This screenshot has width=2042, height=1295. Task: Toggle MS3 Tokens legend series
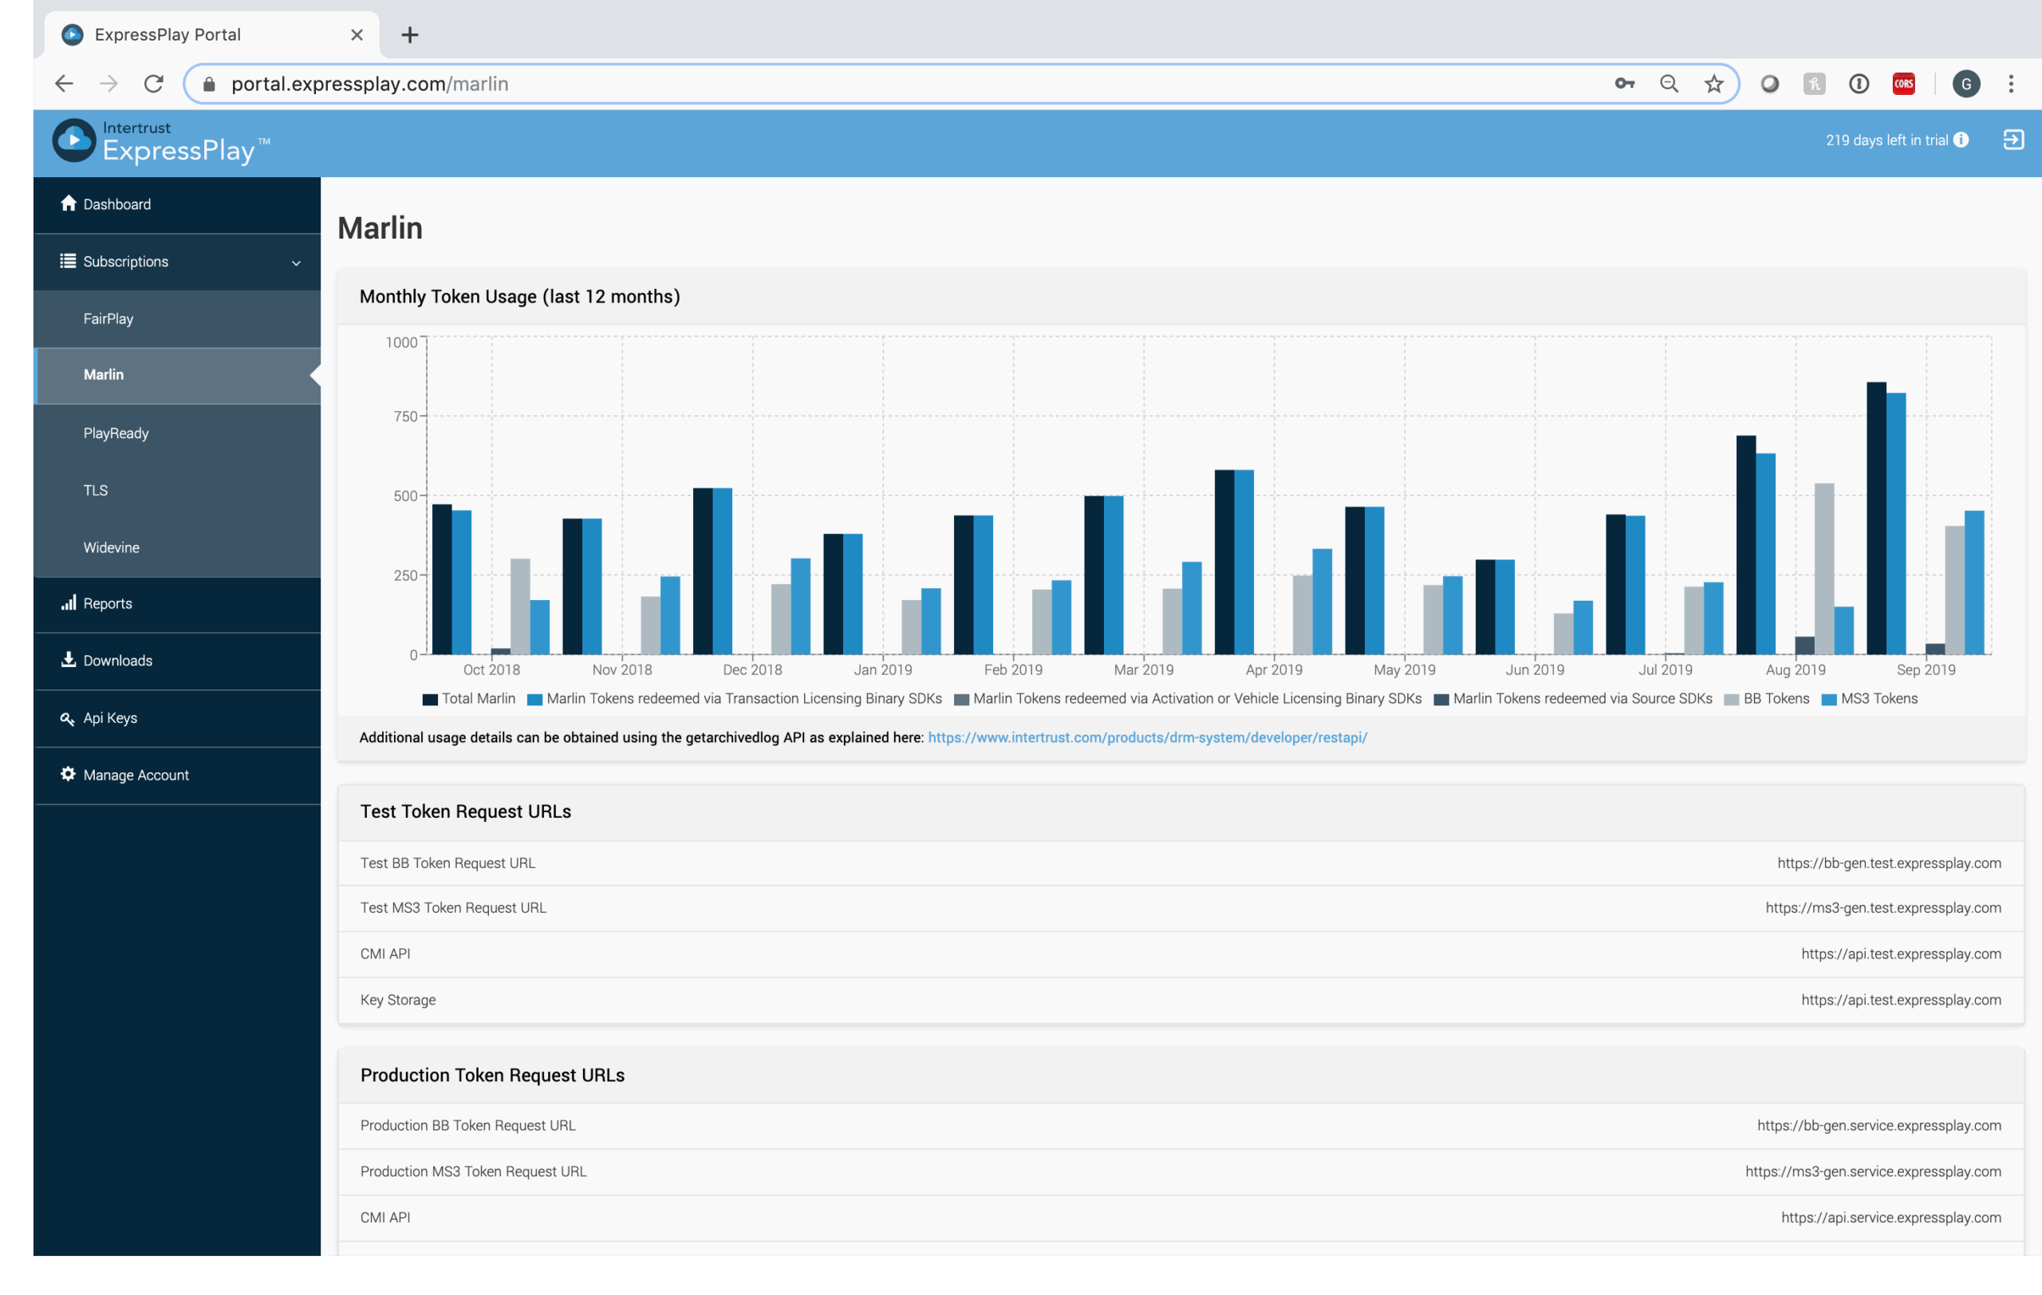click(x=1870, y=699)
